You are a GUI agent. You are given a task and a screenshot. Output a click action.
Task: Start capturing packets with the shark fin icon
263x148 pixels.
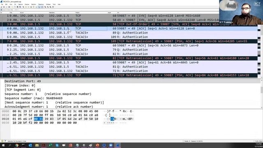tap(1, 7)
